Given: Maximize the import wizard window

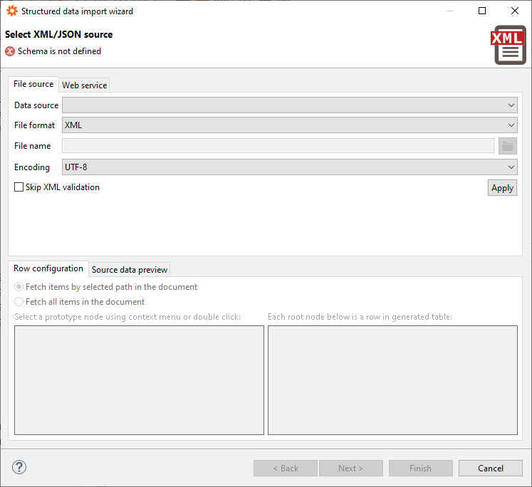Looking at the screenshot, I should (482, 11).
